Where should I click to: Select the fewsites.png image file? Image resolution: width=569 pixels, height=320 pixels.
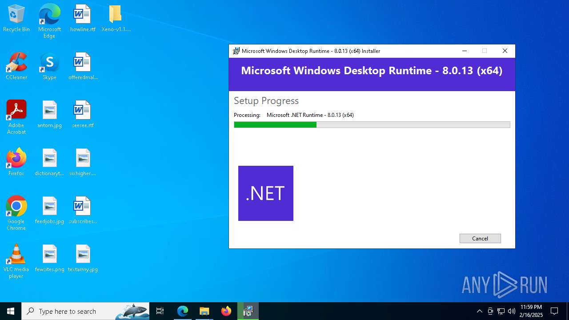[x=49, y=258]
